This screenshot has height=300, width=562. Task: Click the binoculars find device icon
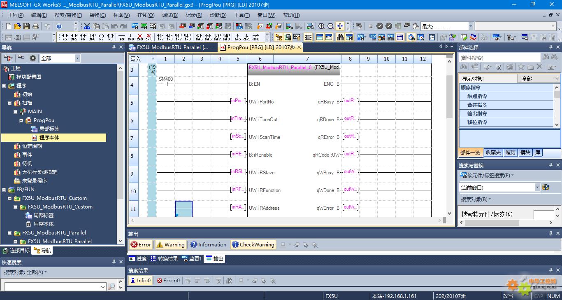[x=340, y=37]
